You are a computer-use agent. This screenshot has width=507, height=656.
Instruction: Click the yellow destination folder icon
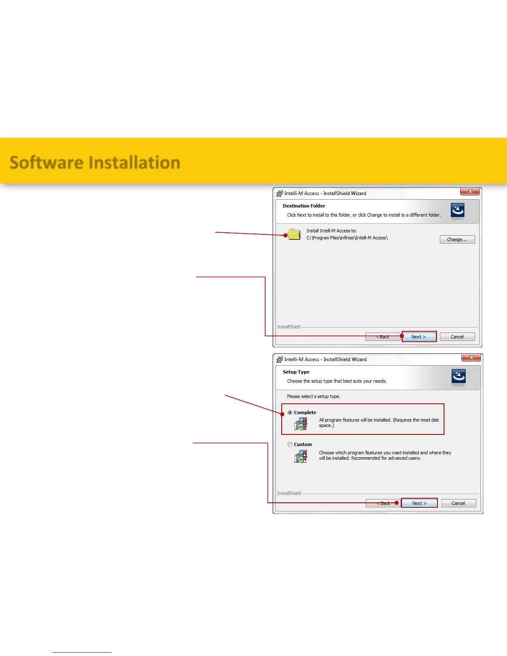(294, 234)
